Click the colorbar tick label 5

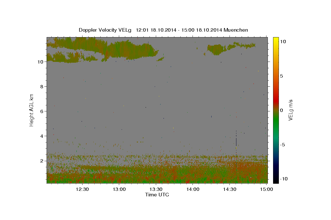pos(281,76)
